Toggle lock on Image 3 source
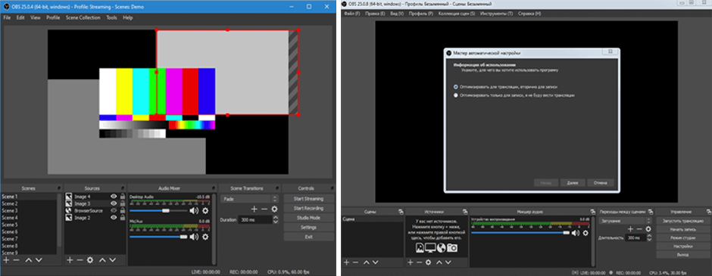The height and width of the screenshot is (276, 712). 122,203
